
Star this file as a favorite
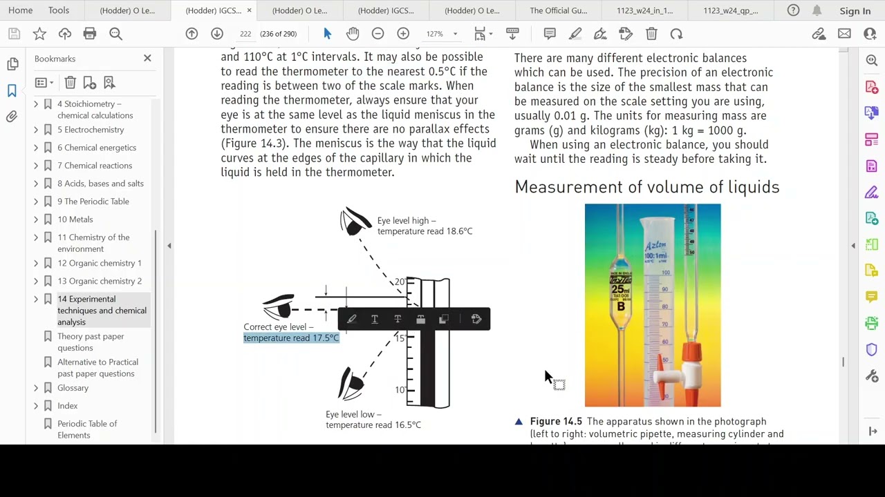click(39, 34)
